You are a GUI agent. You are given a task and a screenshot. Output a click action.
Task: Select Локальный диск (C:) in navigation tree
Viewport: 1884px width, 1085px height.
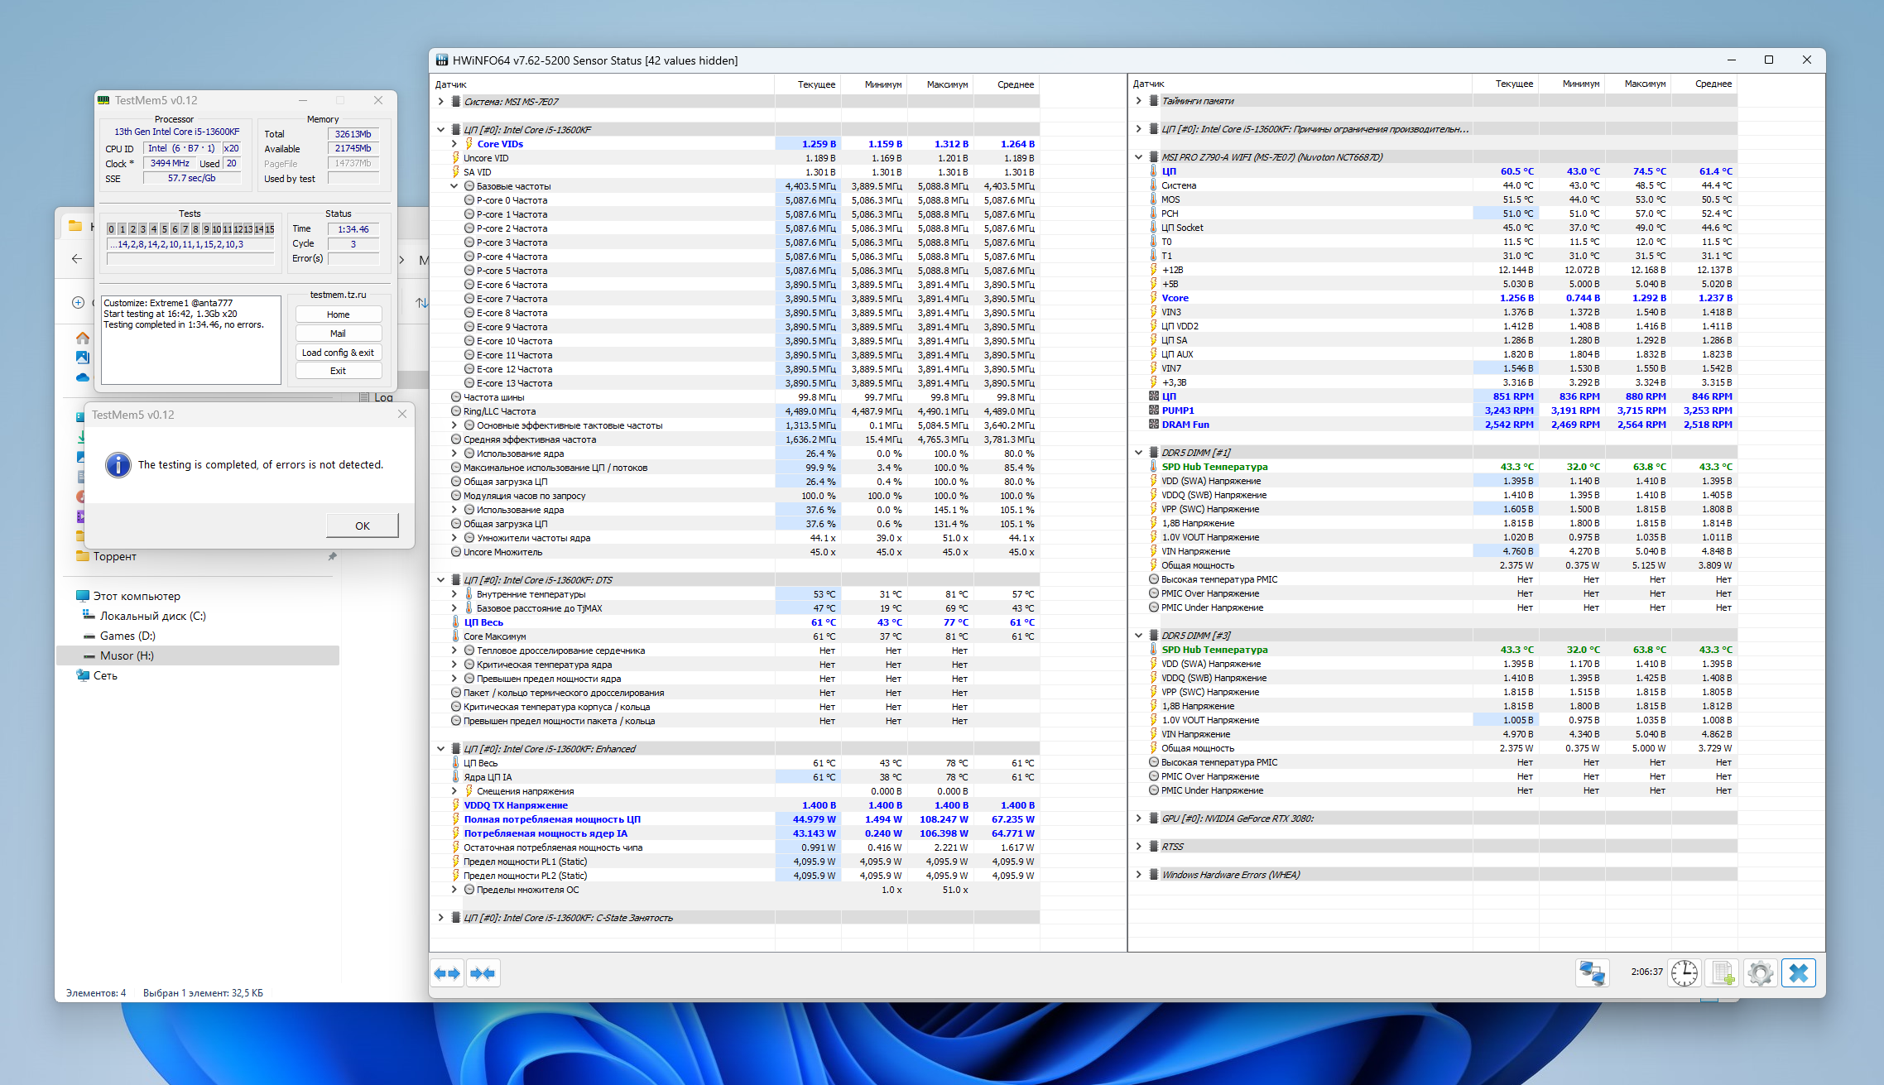[152, 616]
